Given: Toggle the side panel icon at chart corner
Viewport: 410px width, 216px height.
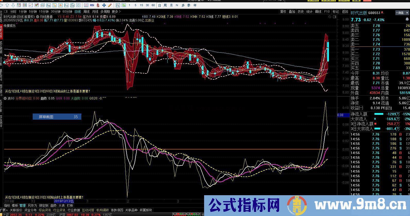Looking at the screenshot, I should click(335, 17).
